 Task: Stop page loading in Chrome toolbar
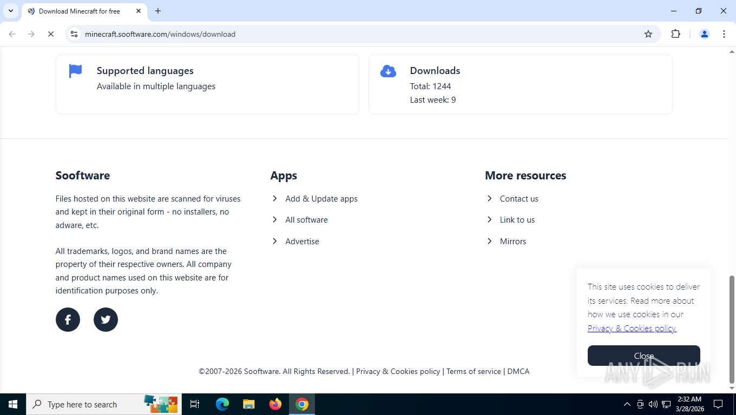point(50,34)
